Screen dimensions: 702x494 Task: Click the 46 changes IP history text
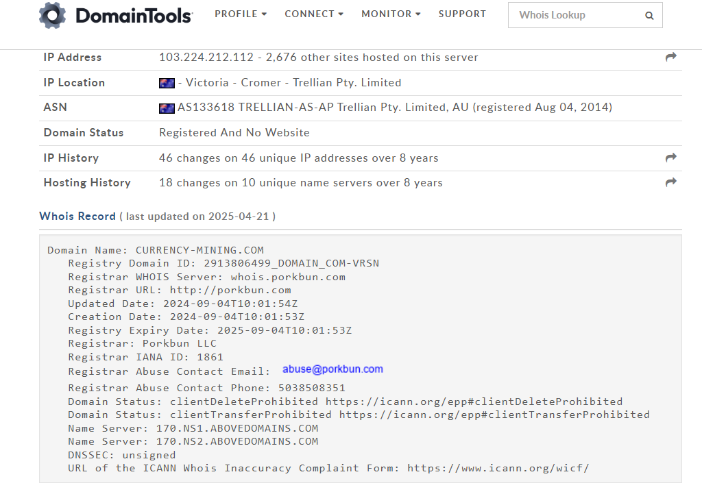(298, 158)
